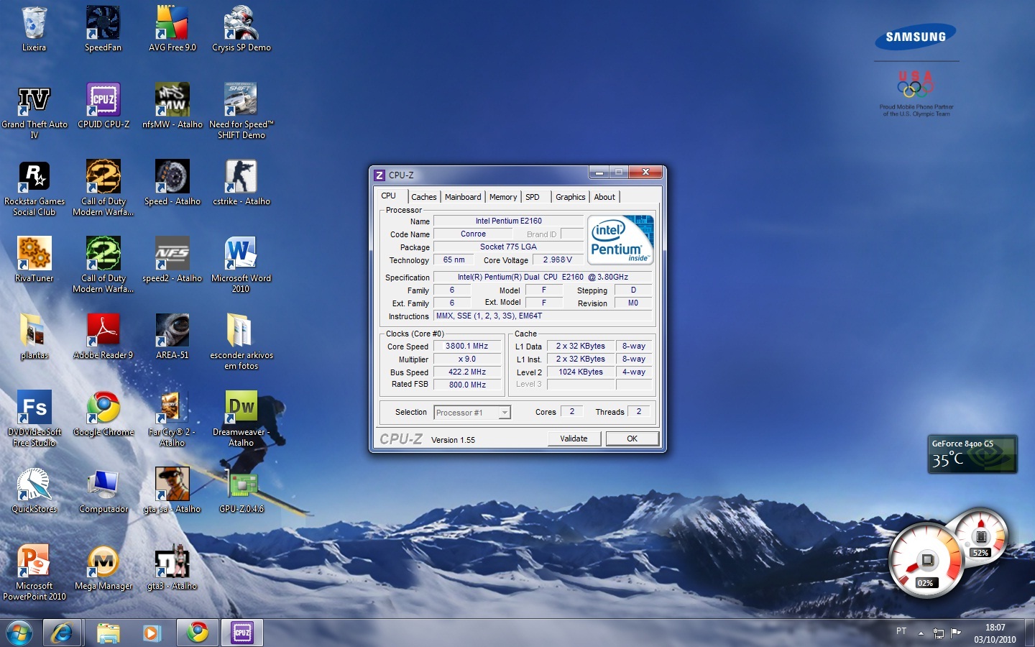
Task: Show hidden system tray icons
Action: click(x=921, y=633)
